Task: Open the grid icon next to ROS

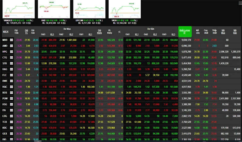Action: pos(11,93)
